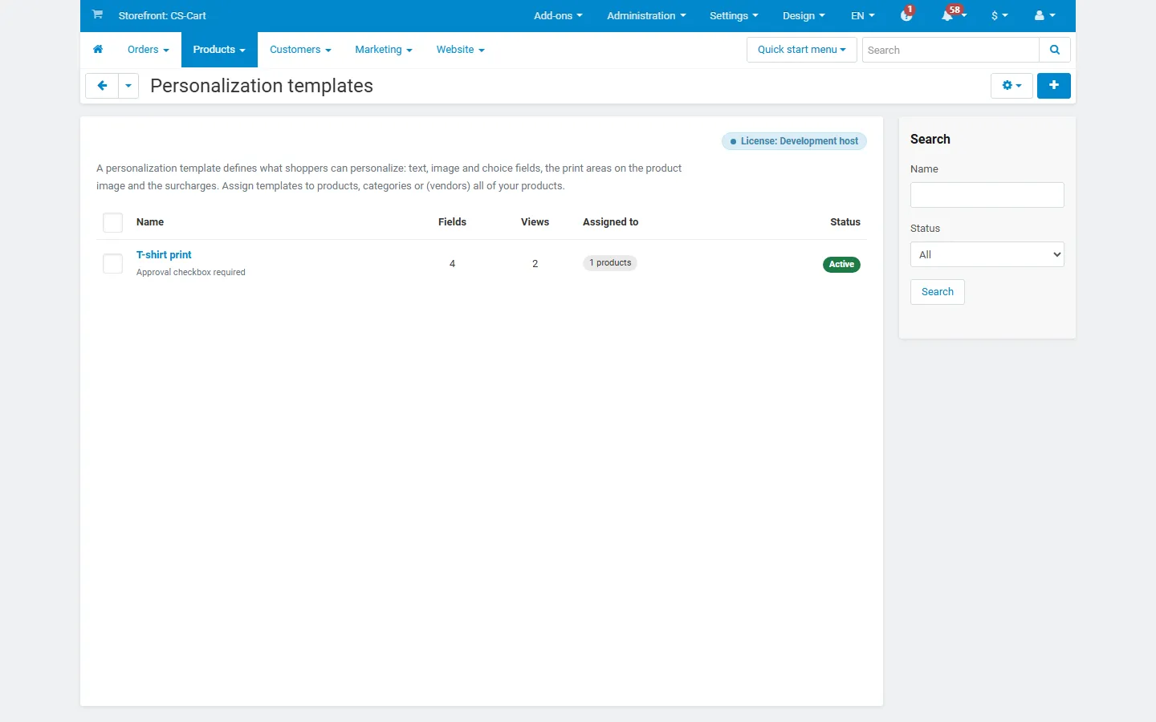Image resolution: width=1156 pixels, height=722 pixels.
Task: Click the Assigned to column header
Action: [611, 222]
